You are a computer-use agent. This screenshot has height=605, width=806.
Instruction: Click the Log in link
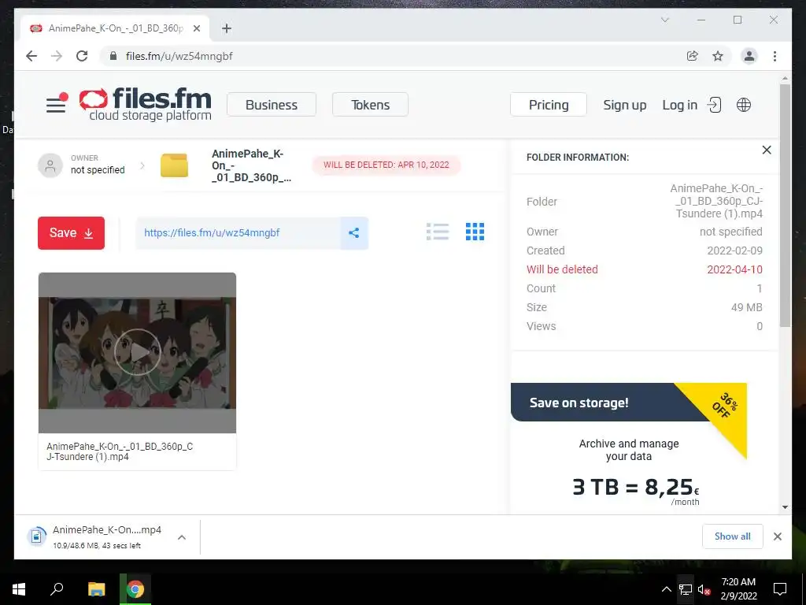tap(679, 105)
